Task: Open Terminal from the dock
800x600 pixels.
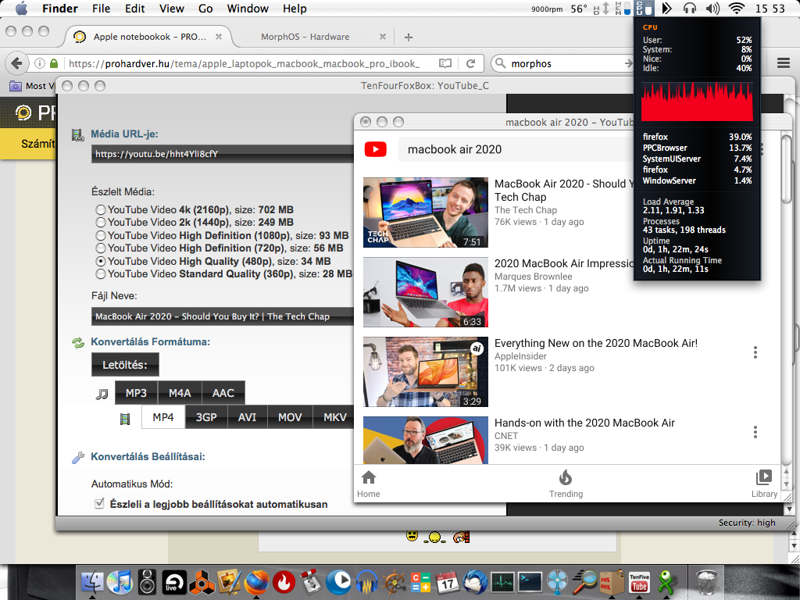Action: [530, 581]
